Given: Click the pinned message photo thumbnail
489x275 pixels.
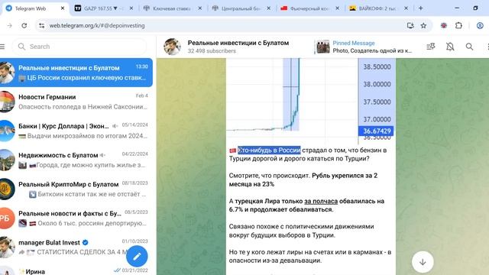Looking at the screenshot, I should [323, 47].
